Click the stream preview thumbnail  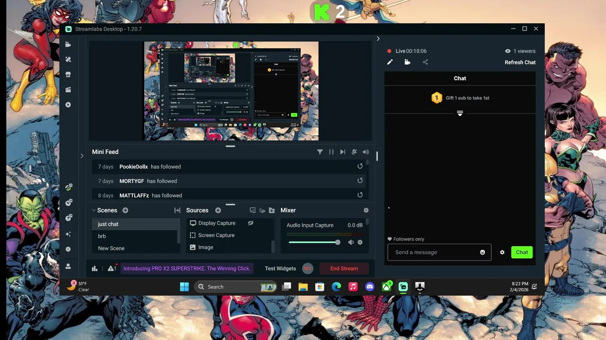click(231, 91)
